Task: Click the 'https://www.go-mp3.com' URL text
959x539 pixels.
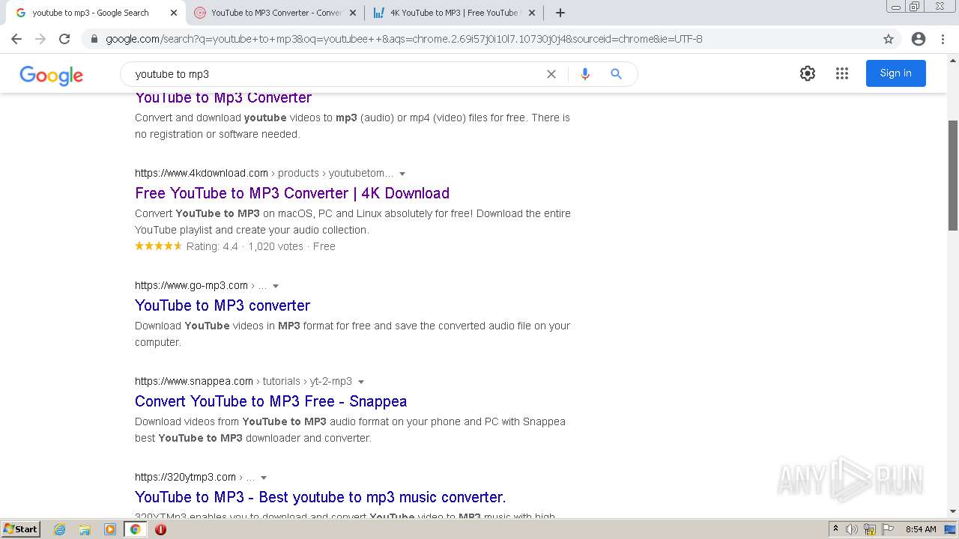Action: [191, 285]
